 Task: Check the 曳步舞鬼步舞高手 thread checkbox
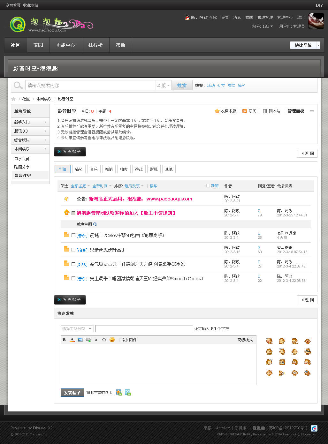(73, 250)
